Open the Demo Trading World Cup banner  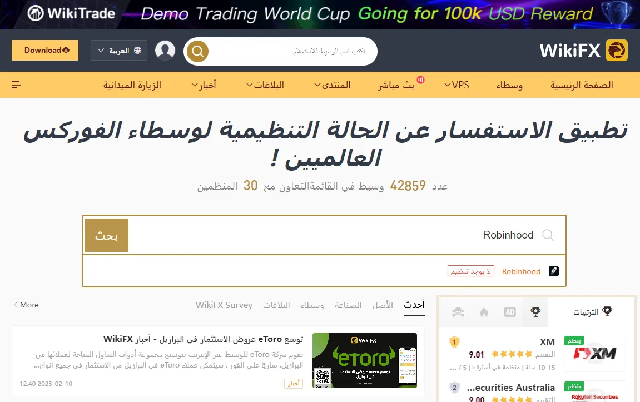pos(320,14)
